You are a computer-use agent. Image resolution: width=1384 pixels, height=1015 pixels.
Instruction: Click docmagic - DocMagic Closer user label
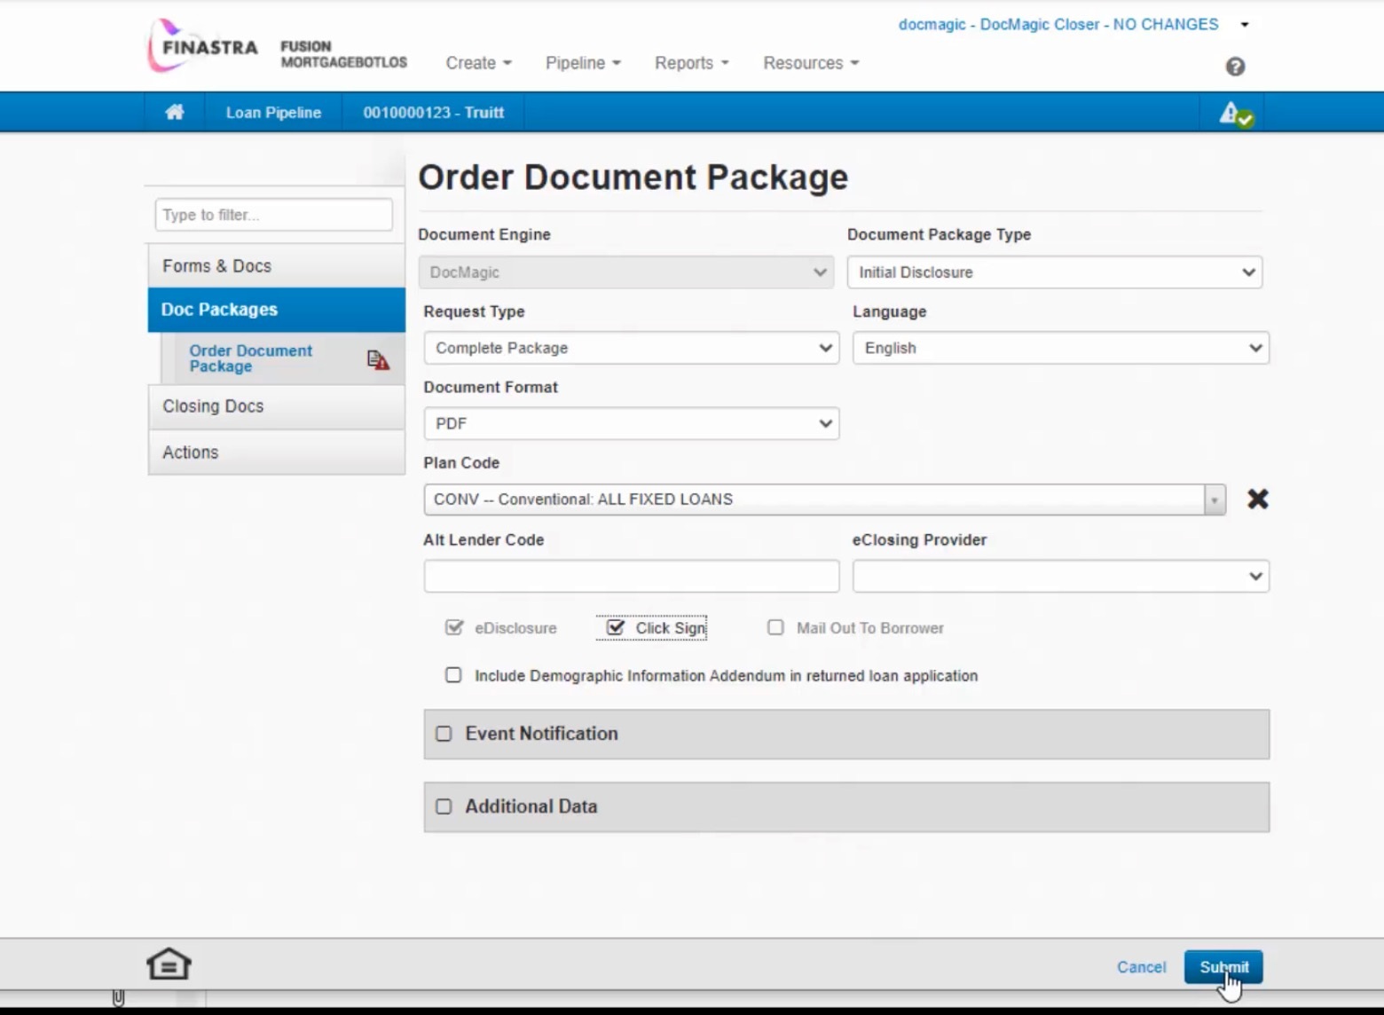(x=1058, y=25)
